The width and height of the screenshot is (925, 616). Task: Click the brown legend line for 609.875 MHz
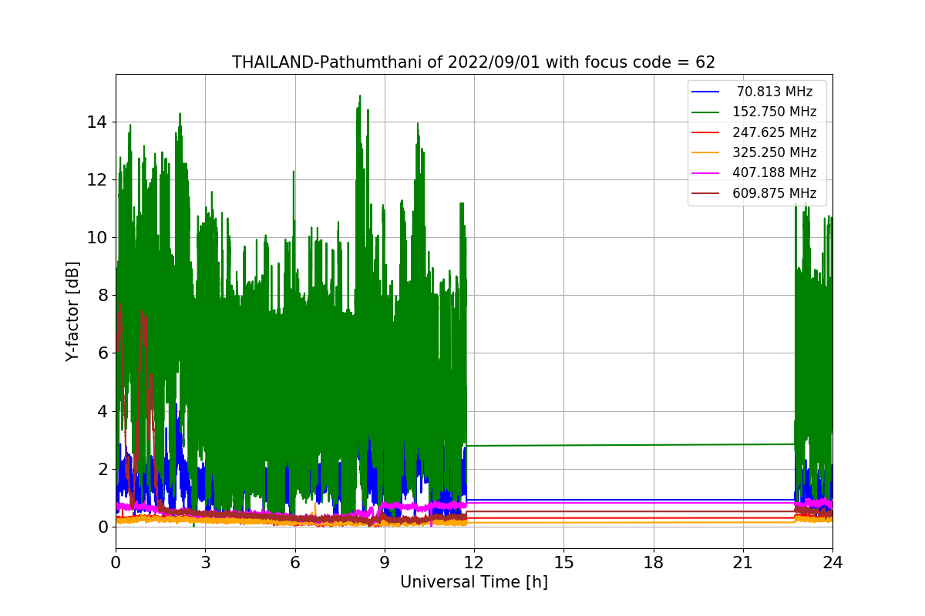point(705,193)
